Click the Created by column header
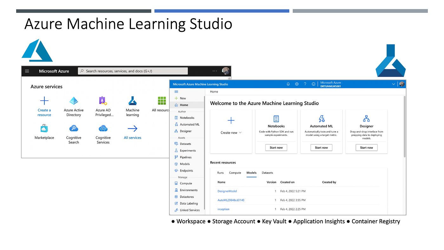Image resolution: width=444 pixels, height=250 pixels. click(x=329, y=182)
